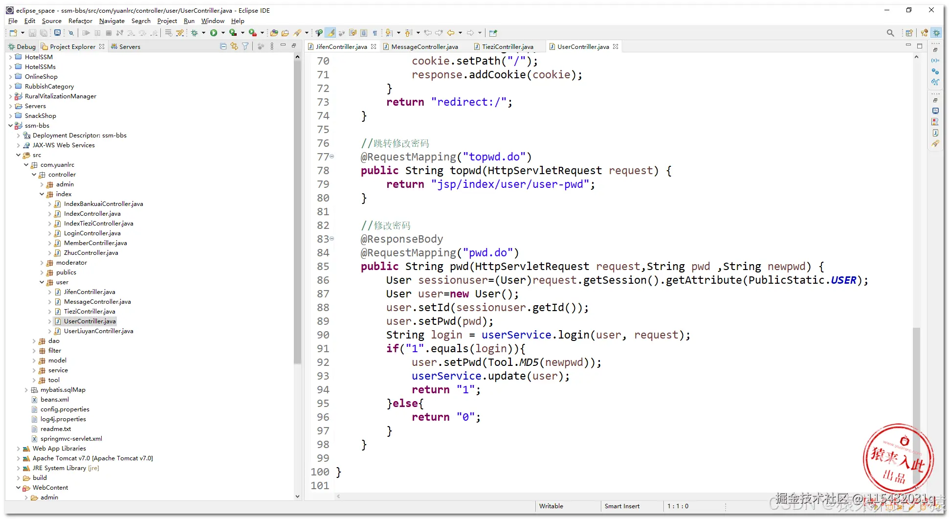The width and height of the screenshot is (949, 519).
Task: Open the Refactor menu
Action: pos(80,21)
